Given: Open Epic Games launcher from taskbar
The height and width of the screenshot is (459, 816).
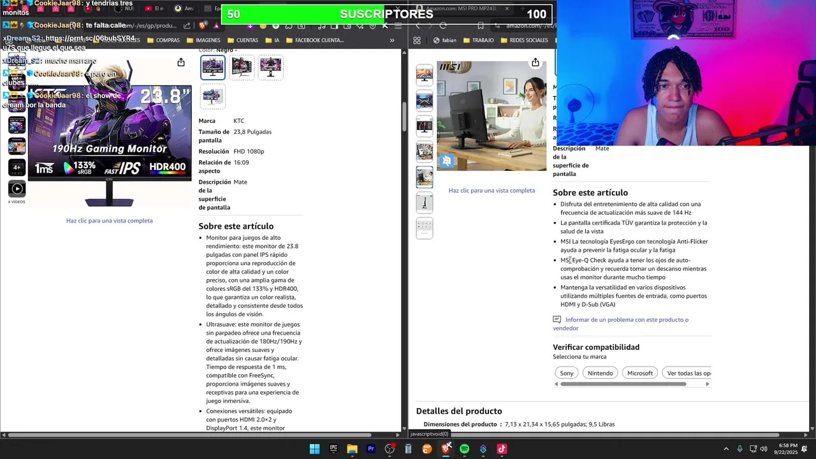Looking at the screenshot, I should 333,449.
